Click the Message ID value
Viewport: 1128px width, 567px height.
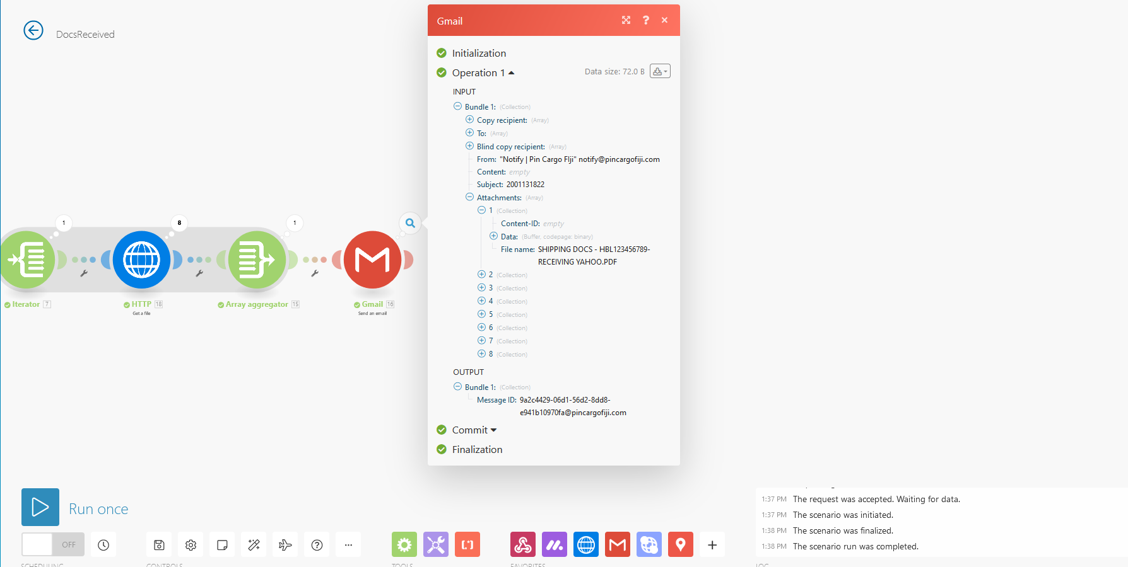(573, 406)
